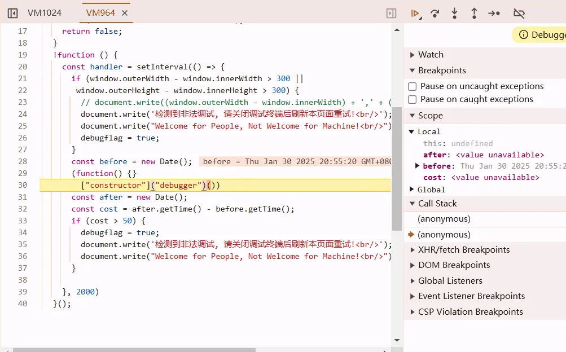Click 'setInterval' on line 20
The height and width of the screenshot is (352, 566).
(162, 67)
